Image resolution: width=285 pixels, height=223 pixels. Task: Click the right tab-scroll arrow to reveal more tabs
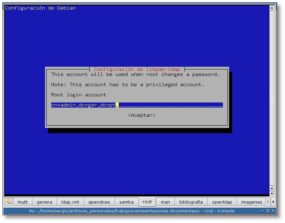click(x=273, y=202)
